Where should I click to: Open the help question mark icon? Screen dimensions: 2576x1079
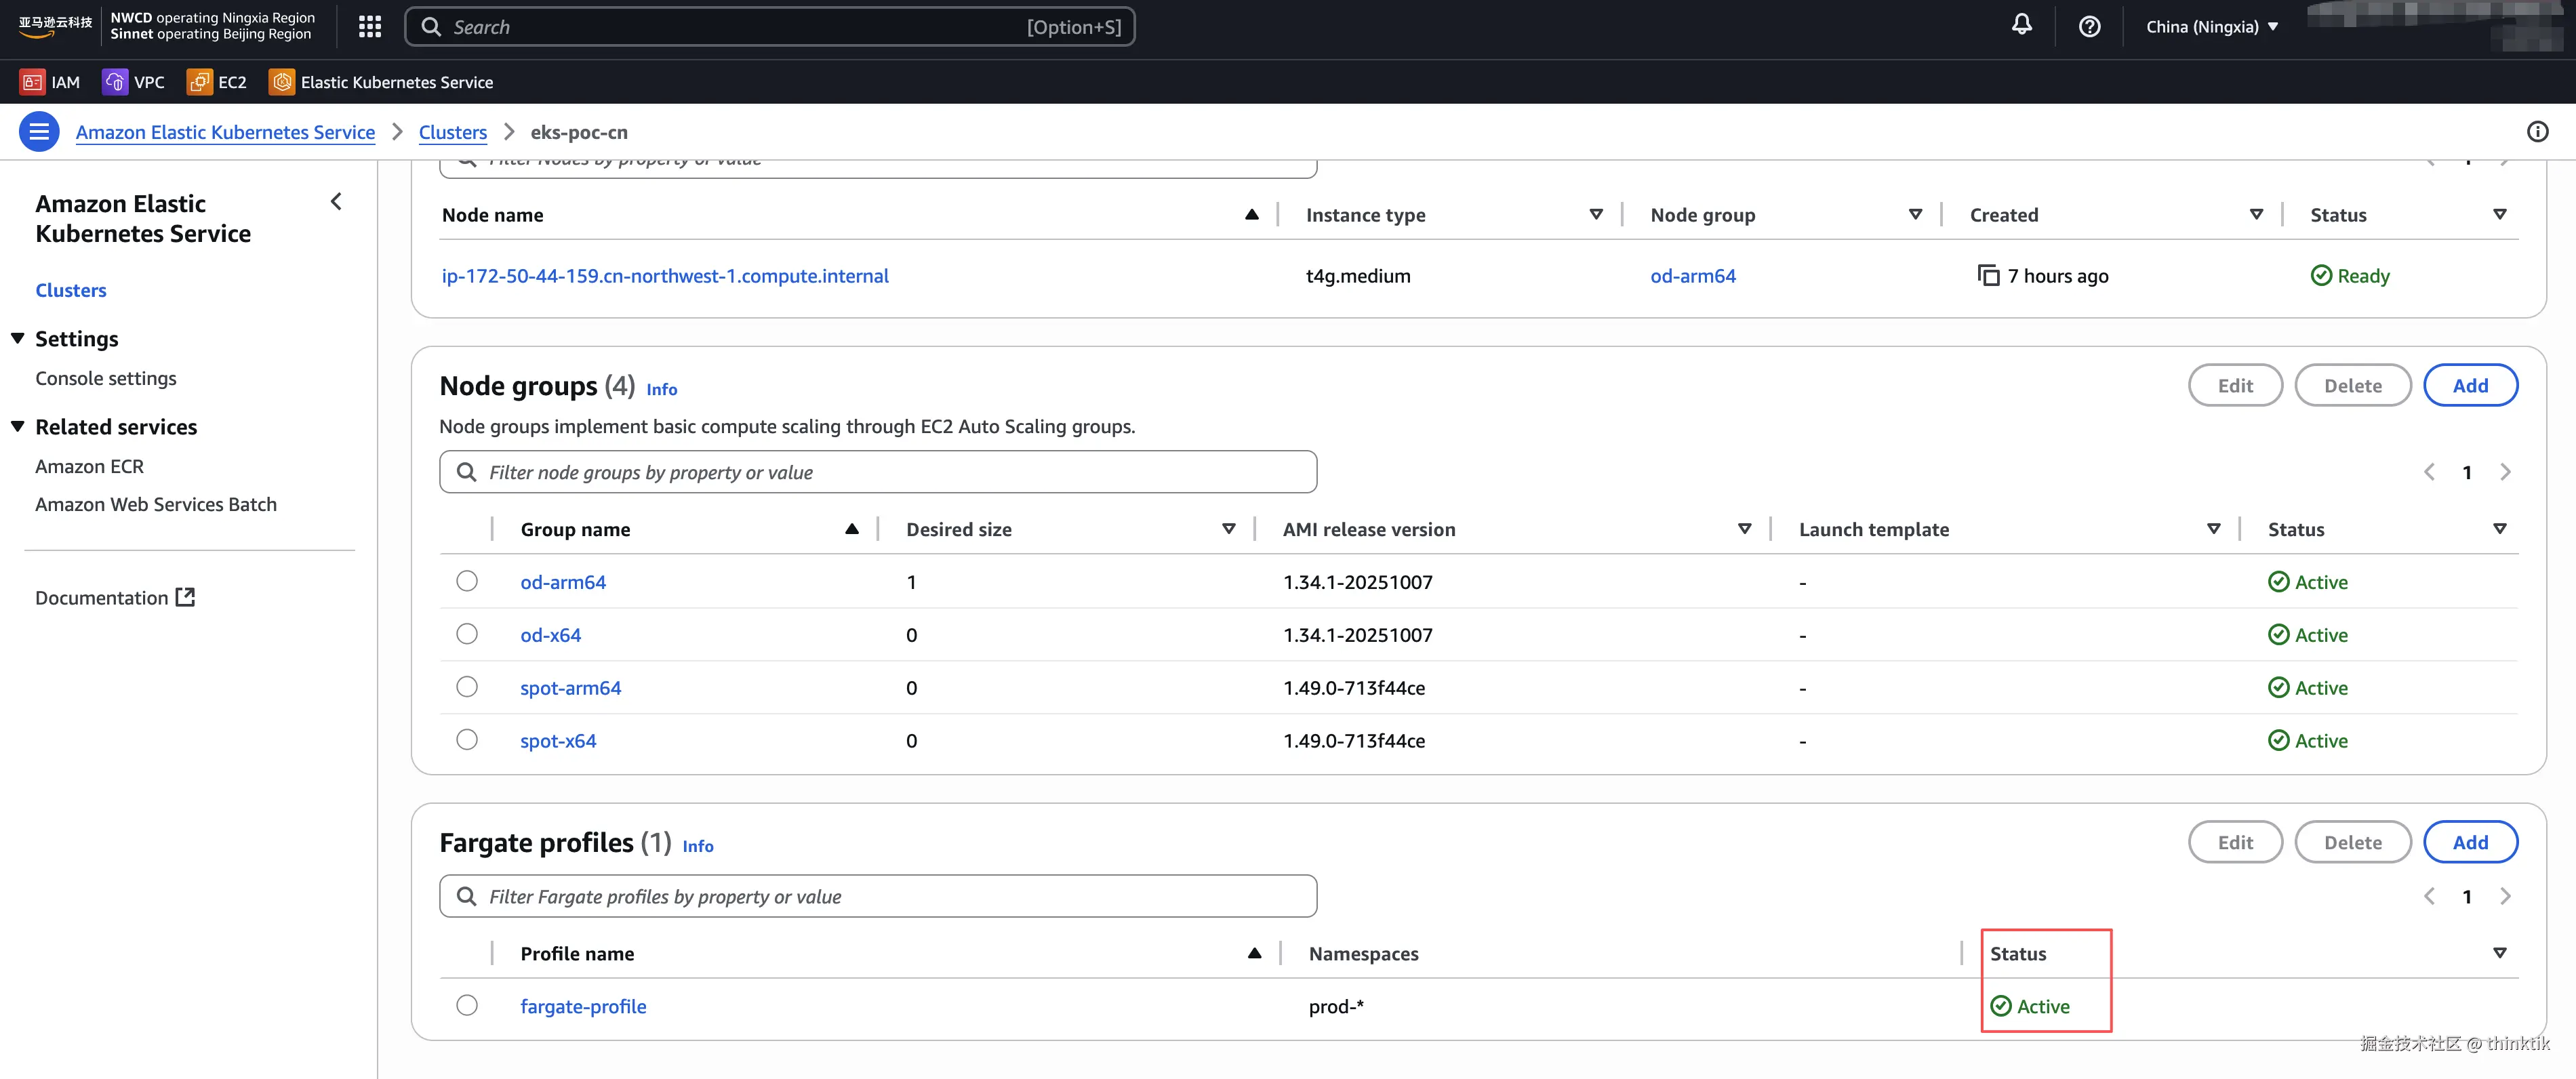pos(2089,27)
